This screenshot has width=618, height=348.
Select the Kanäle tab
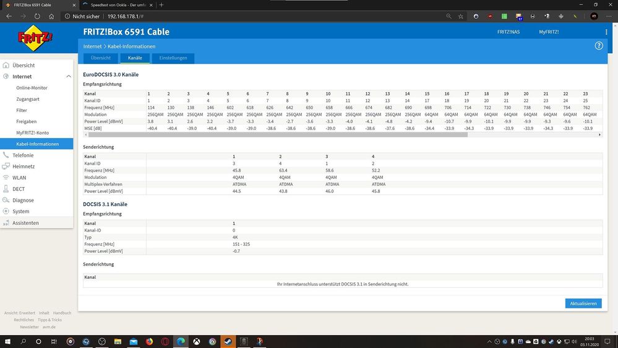click(135, 58)
